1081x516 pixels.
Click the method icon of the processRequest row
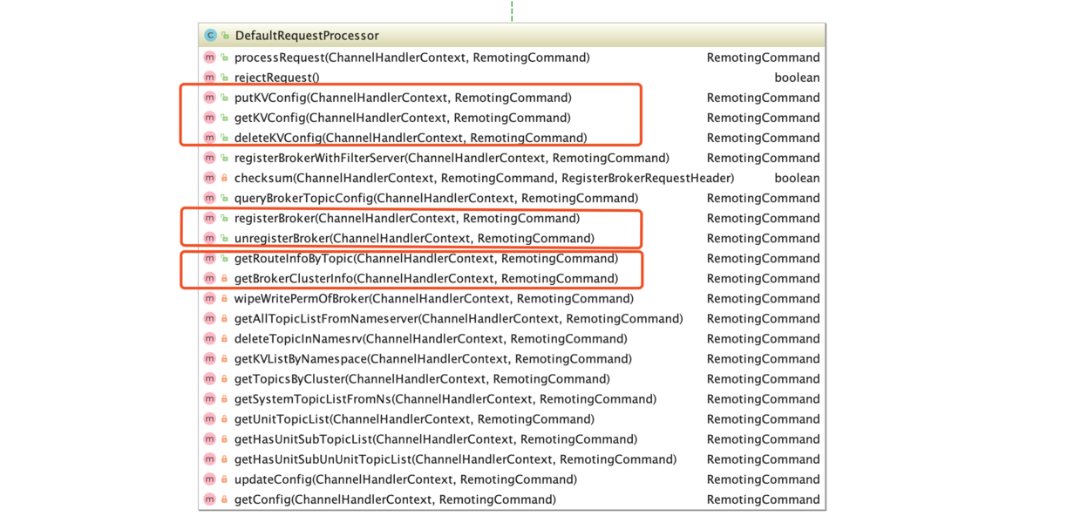(x=209, y=58)
